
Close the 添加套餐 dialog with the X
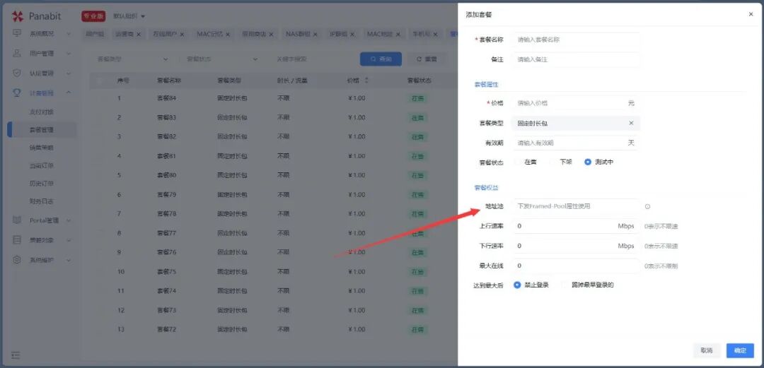tap(751, 15)
